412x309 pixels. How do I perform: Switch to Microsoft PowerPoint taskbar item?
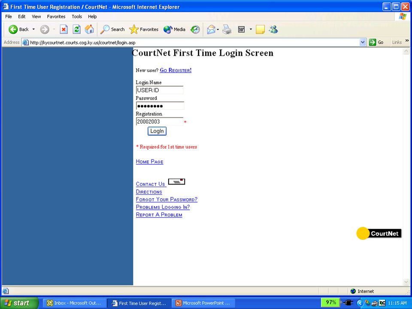click(x=203, y=303)
